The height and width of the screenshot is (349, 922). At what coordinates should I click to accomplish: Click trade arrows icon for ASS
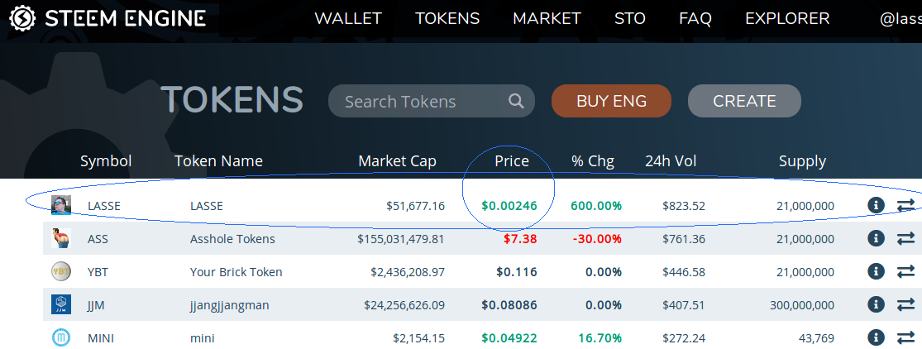click(905, 238)
